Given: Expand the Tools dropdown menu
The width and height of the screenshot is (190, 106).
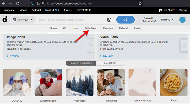Looking at the screenshot, I should [x=68, y=10].
